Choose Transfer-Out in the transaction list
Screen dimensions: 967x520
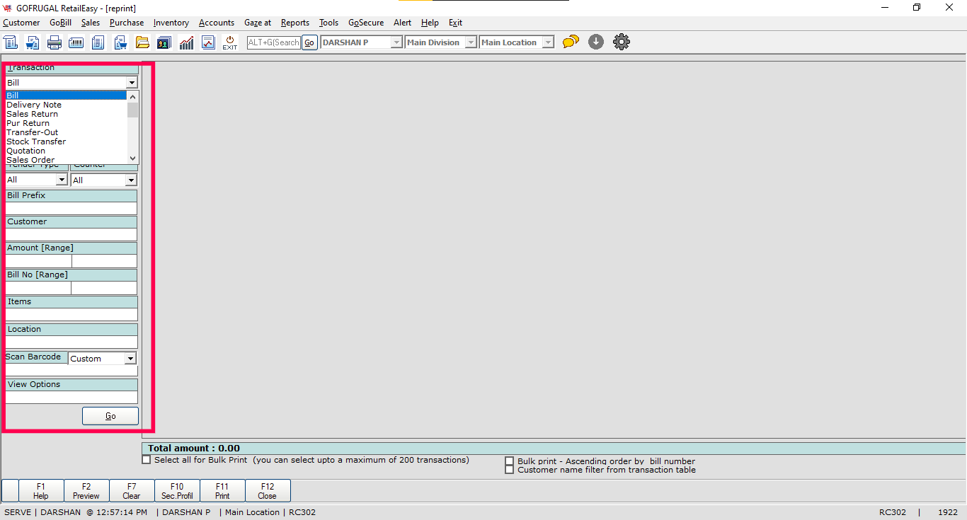point(67,132)
